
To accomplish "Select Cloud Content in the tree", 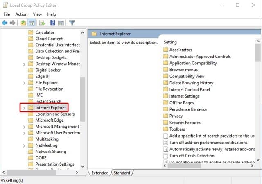I will pos(49,39).
